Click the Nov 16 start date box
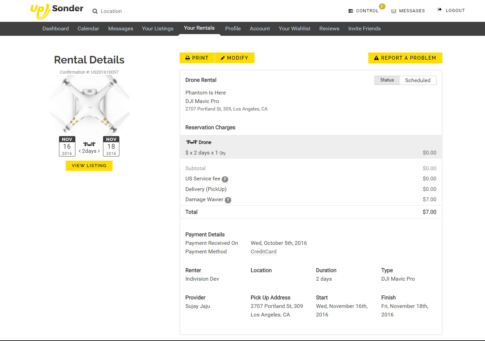This screenshot has width=485, height=341. (x=67, y=146)
